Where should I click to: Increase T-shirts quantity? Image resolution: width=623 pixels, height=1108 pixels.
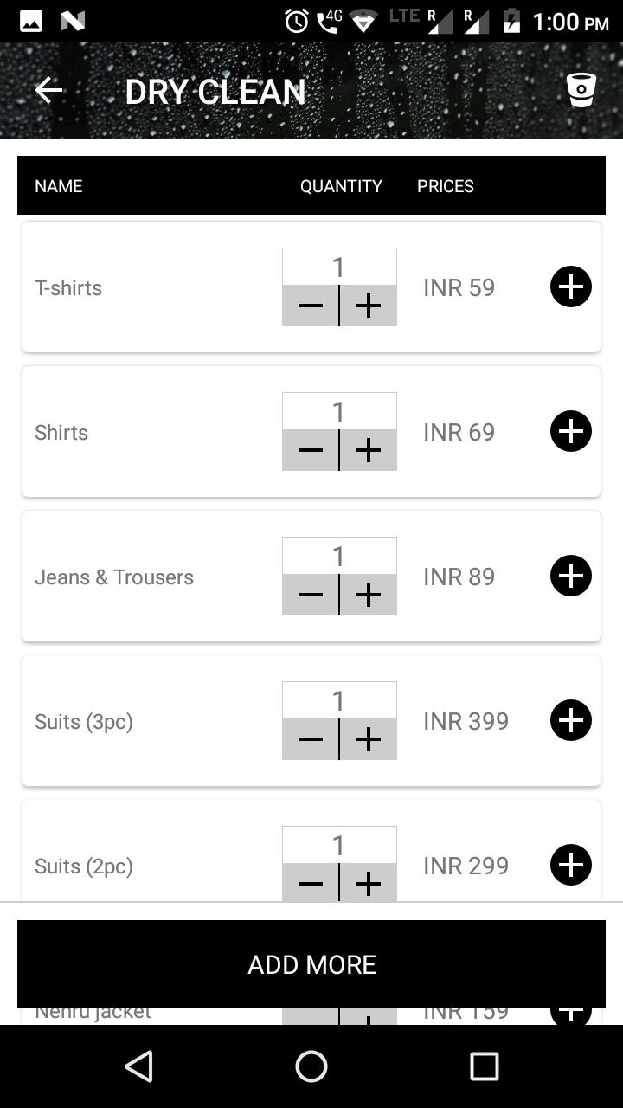click(x=369, y=306)
